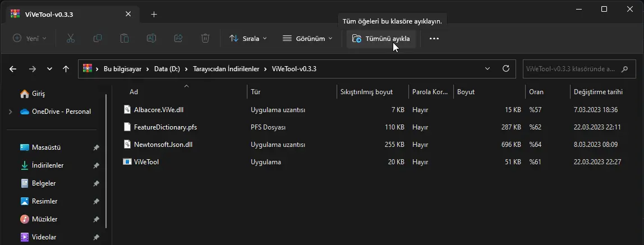Unpin Müzikler using its pin icon

click(96, 219)
